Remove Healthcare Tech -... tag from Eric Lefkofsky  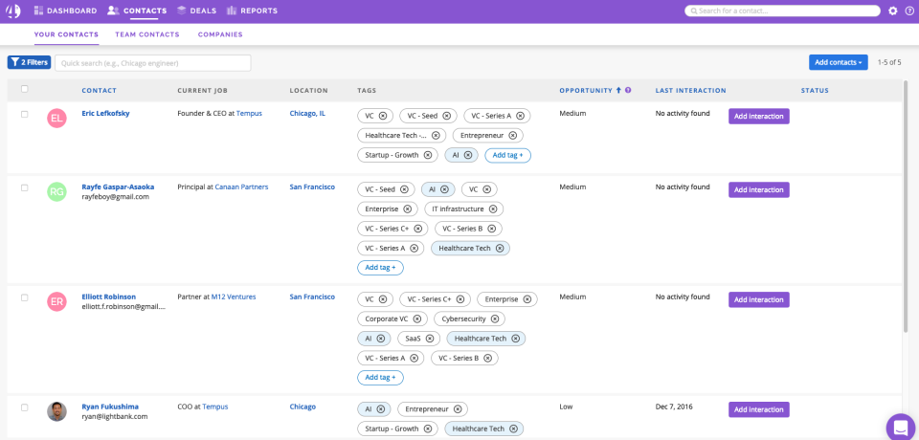click(435, 135)
